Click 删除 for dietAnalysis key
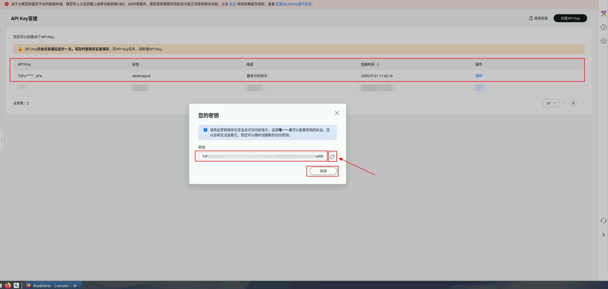608x289 pixels. 479,76
